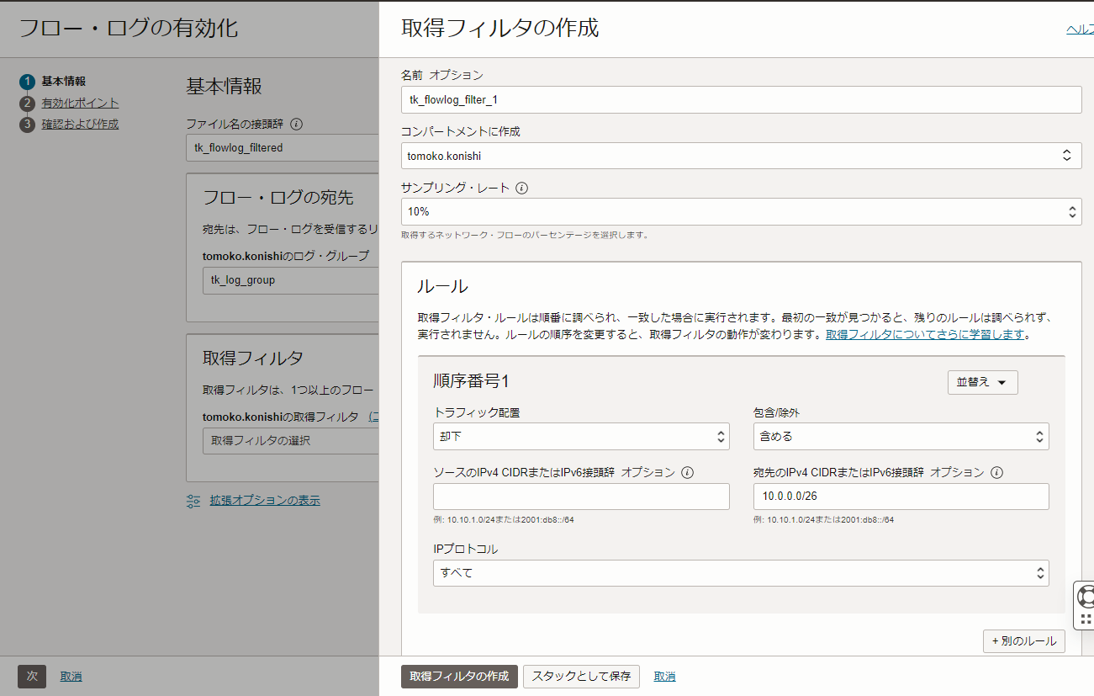The image size is (1094, 696).
Task: Expand the 並替え dropdown for 順序番号1
Action: pos(982,381)
